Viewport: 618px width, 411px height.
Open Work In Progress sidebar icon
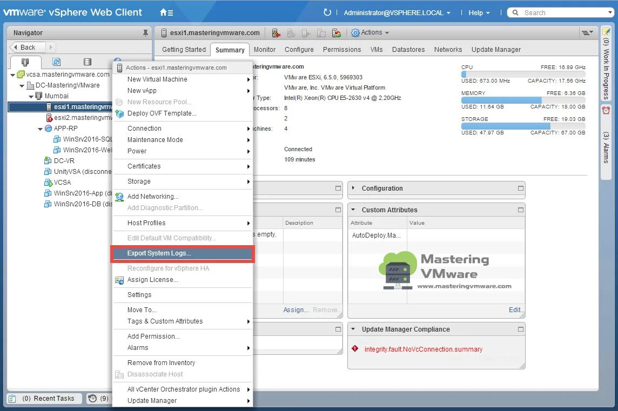tap(606, 31)
